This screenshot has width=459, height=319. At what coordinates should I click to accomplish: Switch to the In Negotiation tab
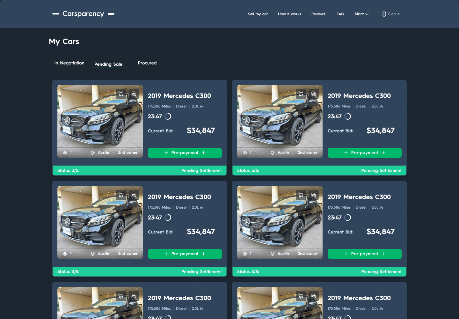pyautogui.click(x=69, y=63)
